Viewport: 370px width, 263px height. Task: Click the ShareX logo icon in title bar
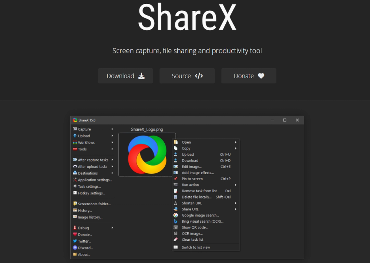pos(75,120)
